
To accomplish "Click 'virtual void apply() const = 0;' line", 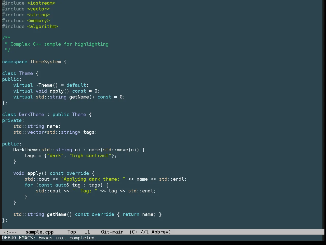I will click(57, 91).
